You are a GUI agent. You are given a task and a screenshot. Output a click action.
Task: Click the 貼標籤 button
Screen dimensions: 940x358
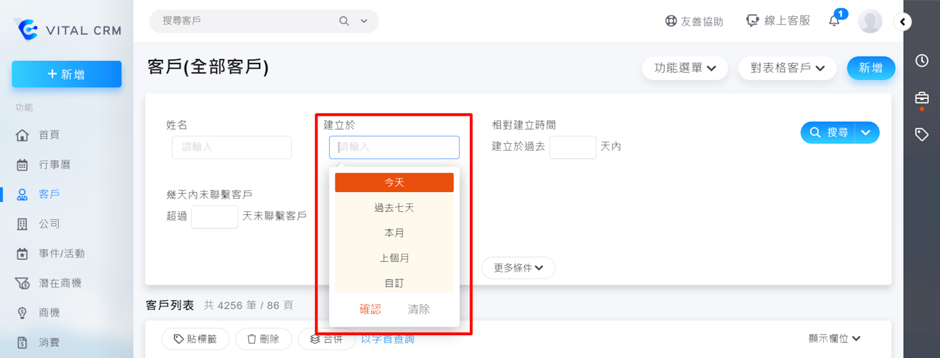195,339
